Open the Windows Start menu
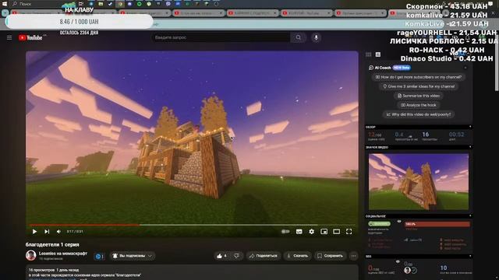The image size is (499, 280). coord(5,3)
